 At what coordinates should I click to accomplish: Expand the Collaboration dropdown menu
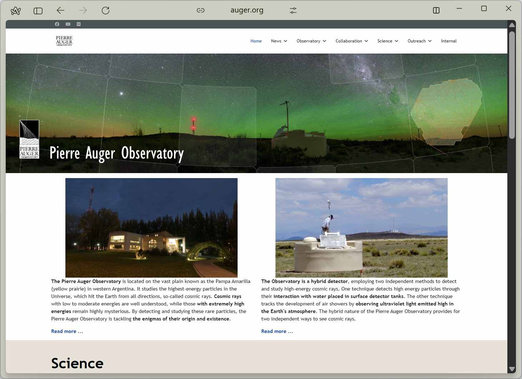coord(352,41)
